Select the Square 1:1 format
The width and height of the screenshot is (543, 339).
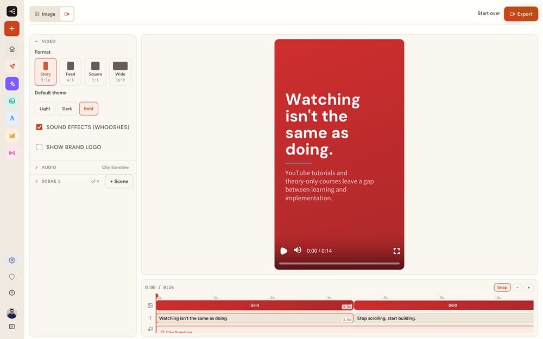point(95,72)
